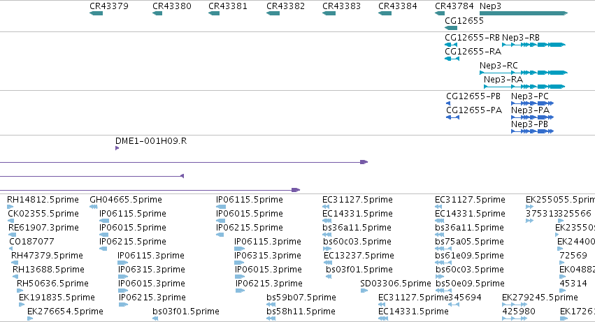
Task: Click the 72569 feature label
Action: click(573, 256)
